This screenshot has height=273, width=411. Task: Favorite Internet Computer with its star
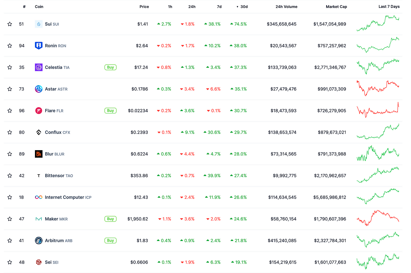(x=10, y=197)
